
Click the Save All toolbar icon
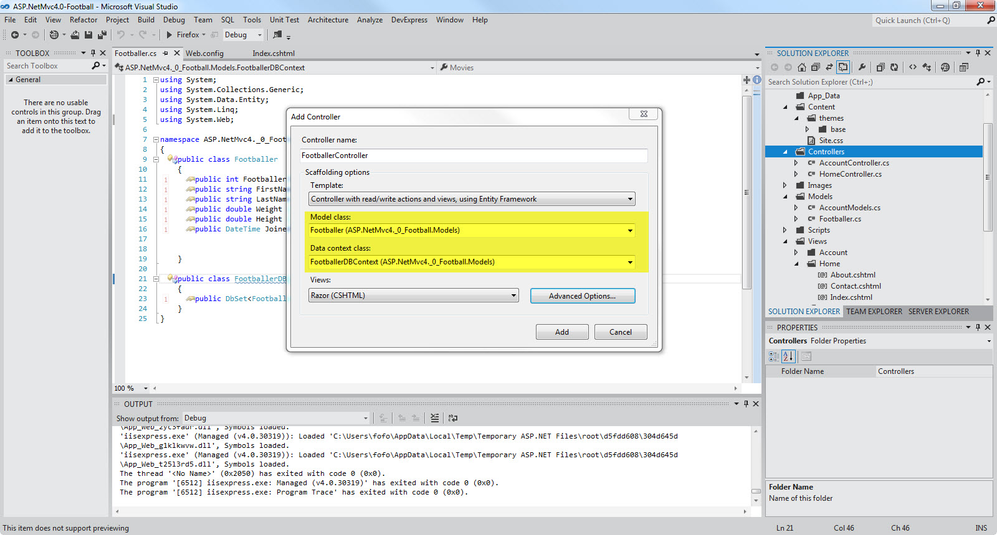[102, 35]
